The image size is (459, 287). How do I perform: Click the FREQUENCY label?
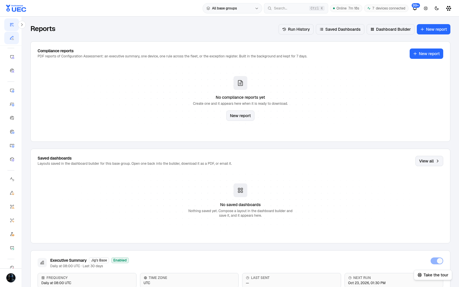click(x=57, y=278)
